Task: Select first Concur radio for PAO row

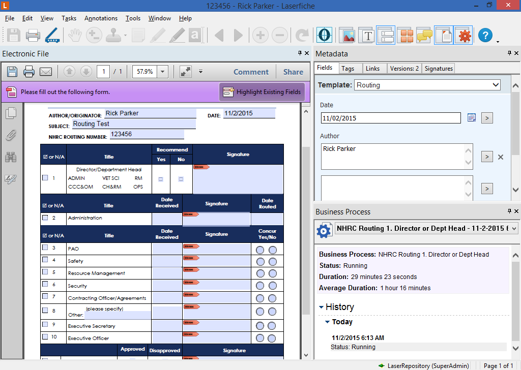Action: pyautogui.click(x=260, y=250)
